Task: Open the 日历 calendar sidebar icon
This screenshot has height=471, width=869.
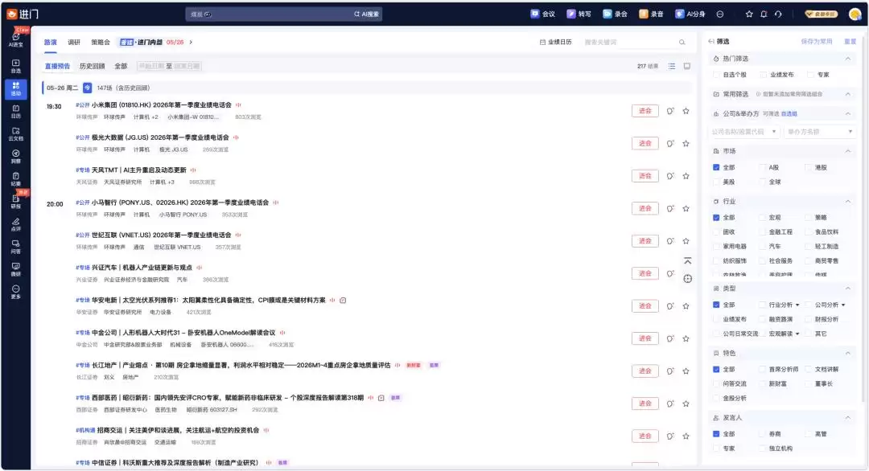Action: [x=15, y=111]
